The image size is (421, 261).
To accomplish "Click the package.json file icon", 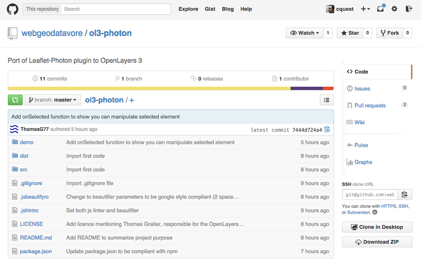I will tap(15, 252).
